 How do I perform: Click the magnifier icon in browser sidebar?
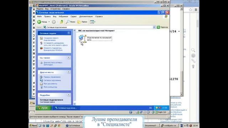[193, 50]
